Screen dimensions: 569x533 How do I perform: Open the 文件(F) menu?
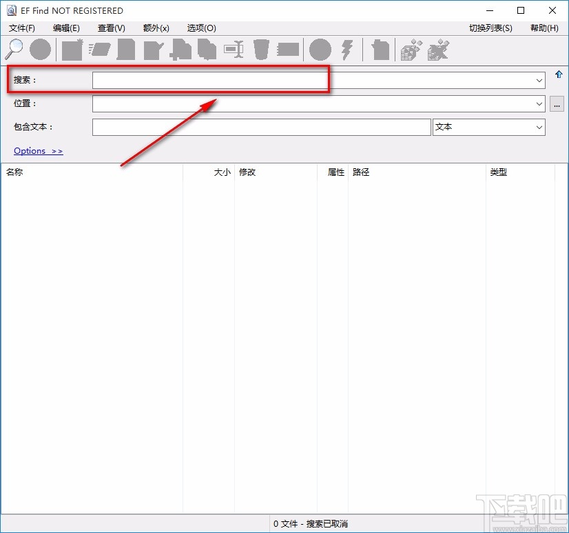22,28
